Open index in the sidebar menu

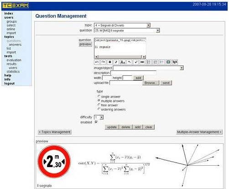(x=9, y=13)
